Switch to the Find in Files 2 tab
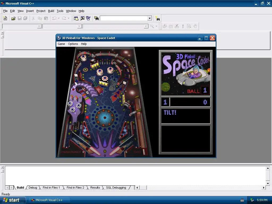The width and height of the screenshot is (272, 204). tap(75, 188)
